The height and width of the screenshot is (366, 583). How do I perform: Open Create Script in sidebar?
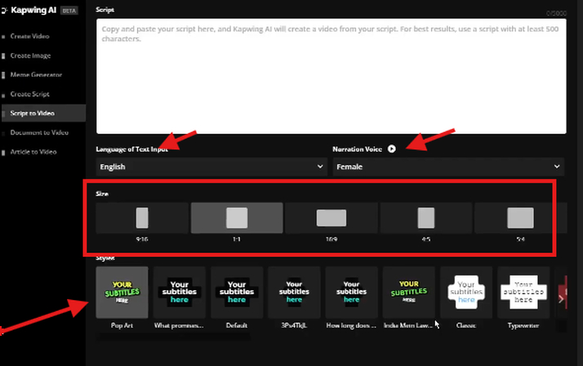pyautogui.click(x=29, y=95)
